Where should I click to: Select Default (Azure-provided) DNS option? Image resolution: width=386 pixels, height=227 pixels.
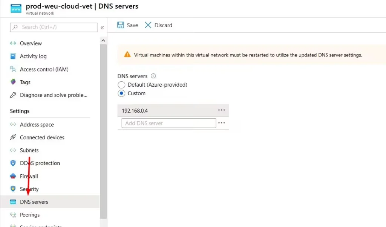(x=121, y=85)
